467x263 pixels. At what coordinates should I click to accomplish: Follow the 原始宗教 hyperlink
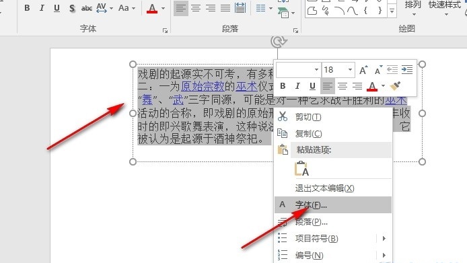203,86
